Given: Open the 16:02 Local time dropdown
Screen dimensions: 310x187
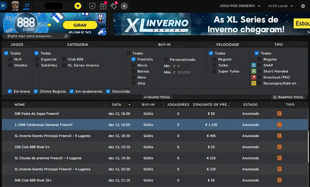Looking at the screenshot, I should pos(280,6).
